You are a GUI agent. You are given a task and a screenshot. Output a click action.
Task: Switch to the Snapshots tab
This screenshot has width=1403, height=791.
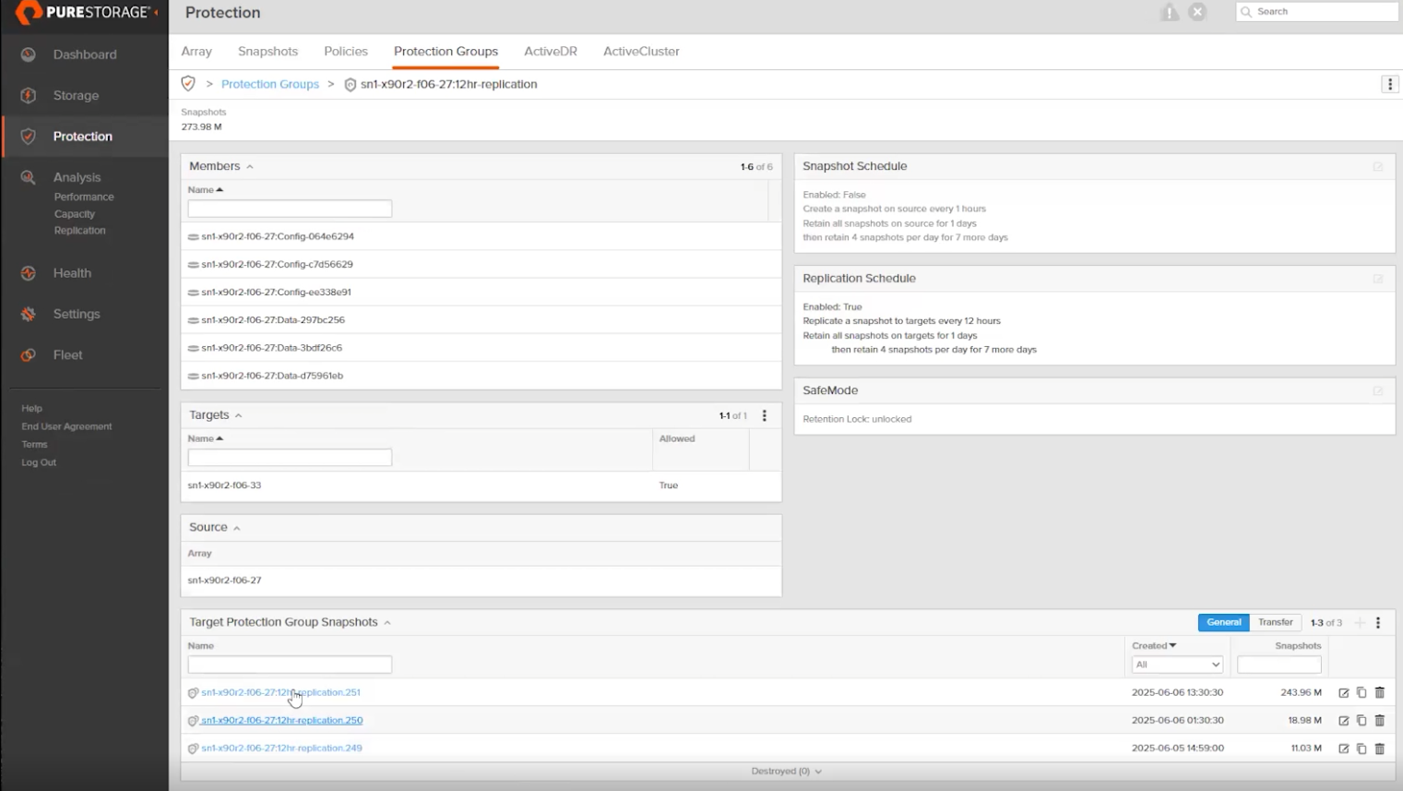point(268,51)
